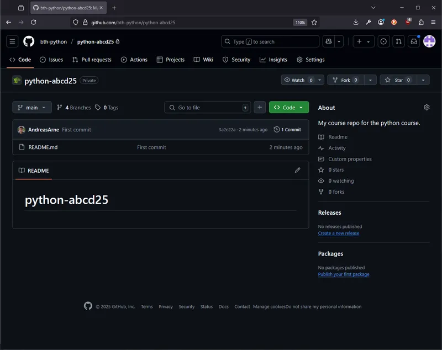
Task: Open Custom properties link
Action: (x=350, y=159)
